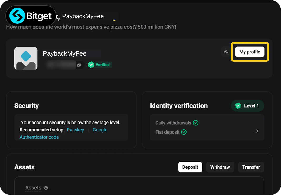Click the Bitget logo icon
This screenshot has width=281, height=195.
coord(17,16)
